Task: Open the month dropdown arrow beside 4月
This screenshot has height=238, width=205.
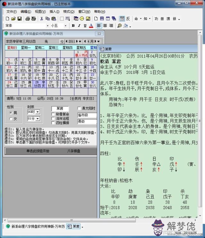Action: [98, 41]
